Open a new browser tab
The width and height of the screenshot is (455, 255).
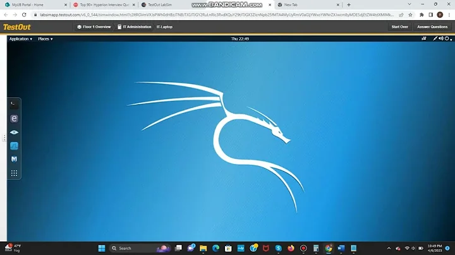pyautogui.click(x=349, y=5)
